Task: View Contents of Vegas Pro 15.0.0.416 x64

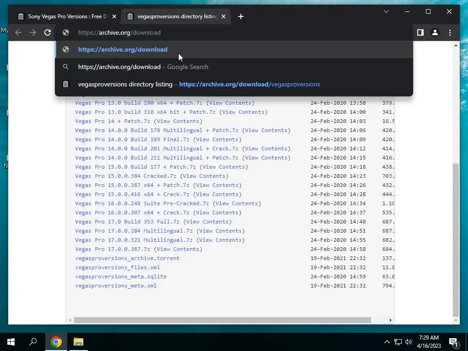Action: click(217, 194)
